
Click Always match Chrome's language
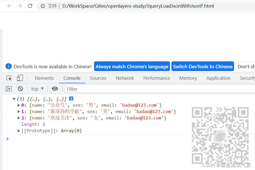pyautogui.click(x=132, y=66)
